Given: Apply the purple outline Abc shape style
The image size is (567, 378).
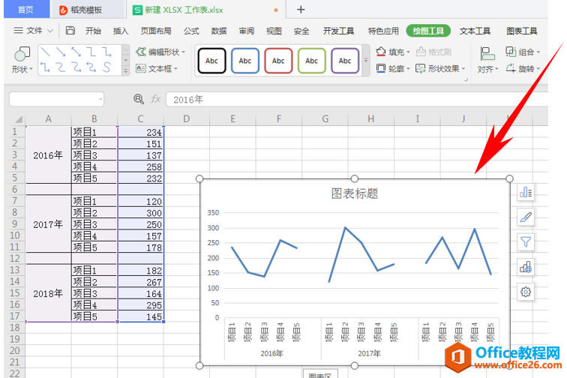Looking at the screenshot, I should pos(345,61).
